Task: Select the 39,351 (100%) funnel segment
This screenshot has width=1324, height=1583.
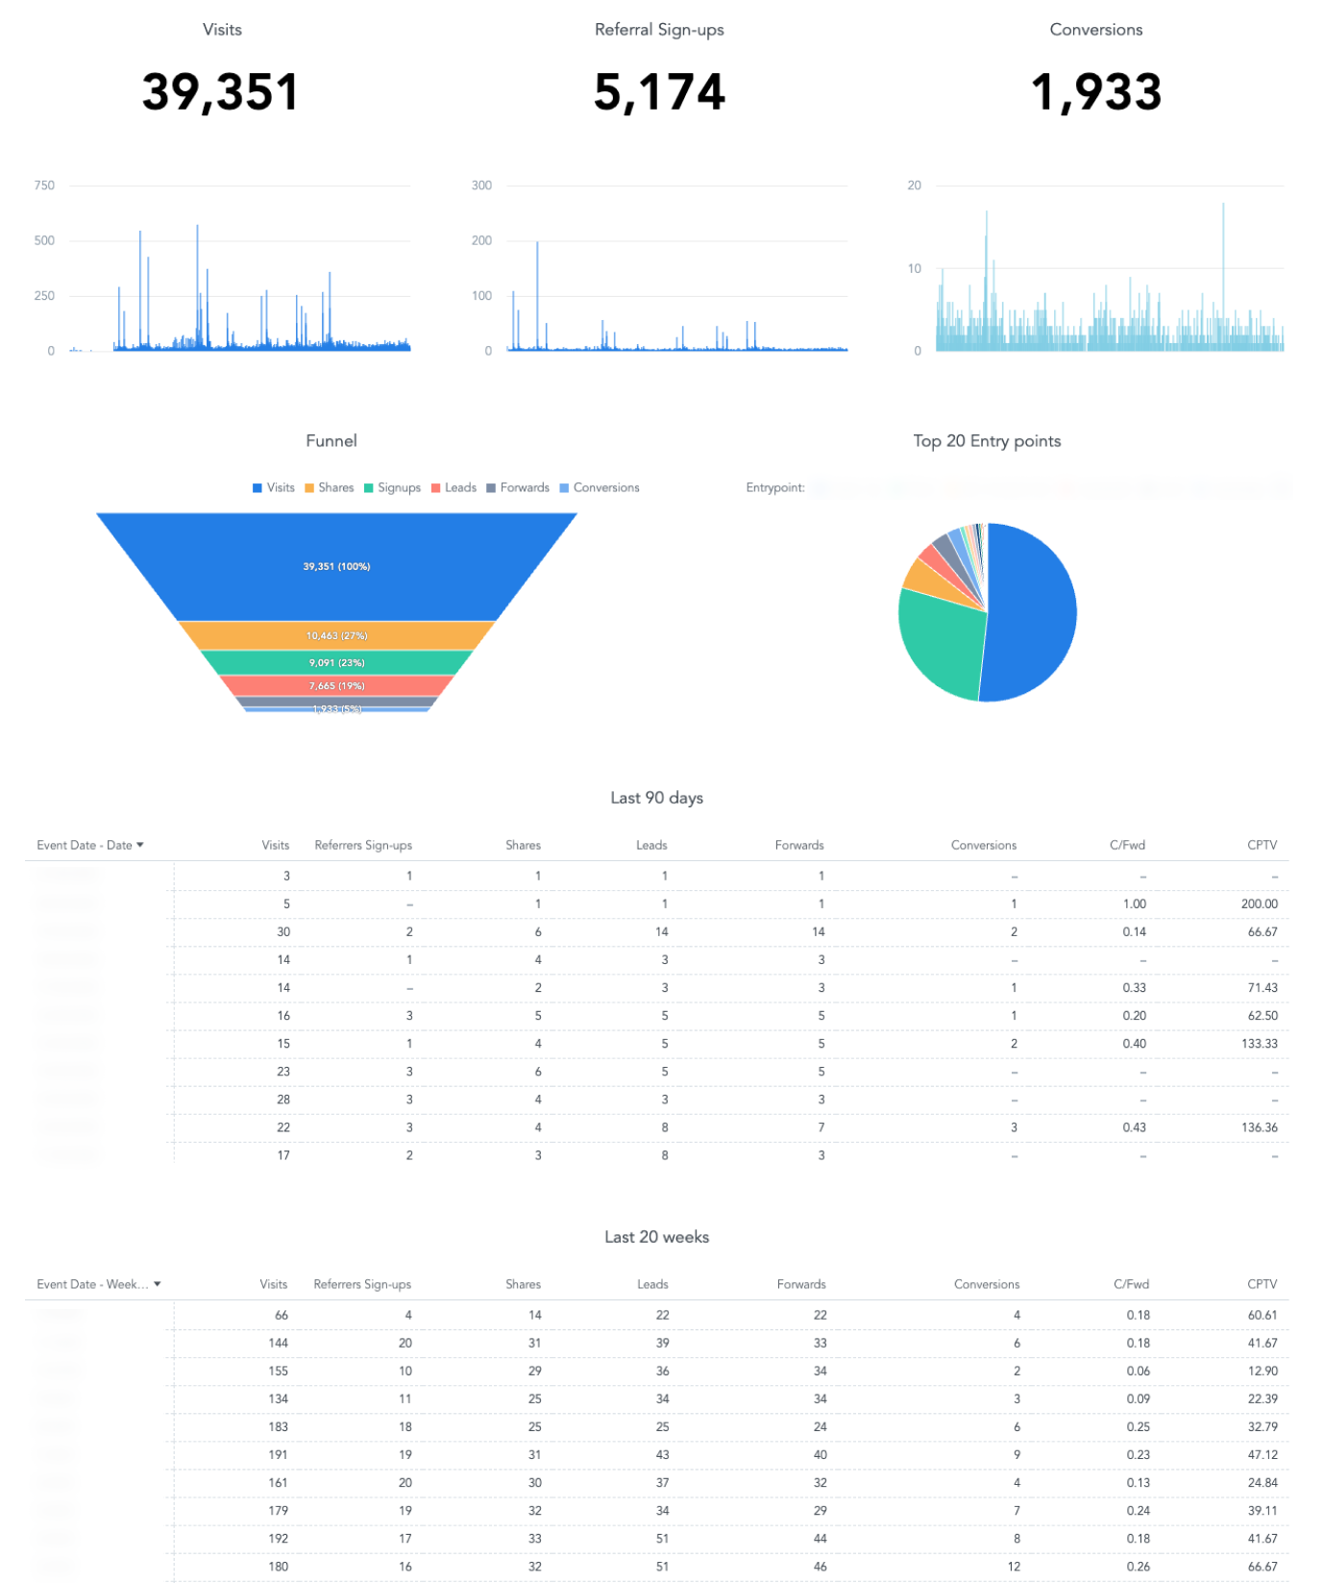Action: pos(336,566)
